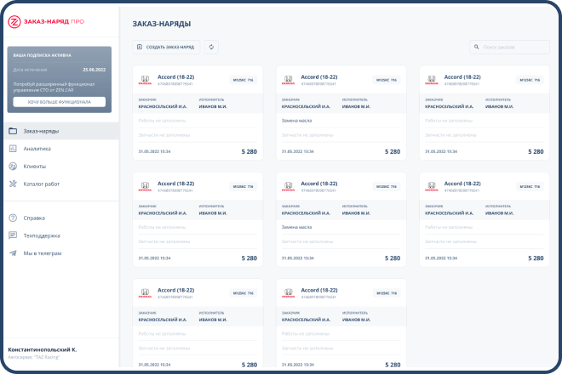Click Замена масла in the top-middle card
Screen dimensions: 562x374
[297, 121]
